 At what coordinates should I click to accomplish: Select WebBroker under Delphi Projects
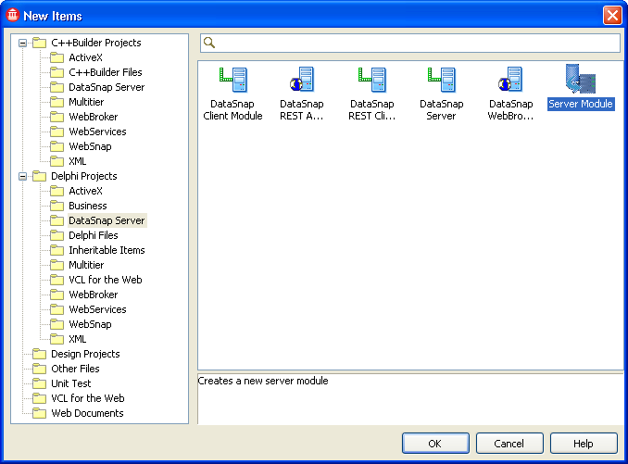(94, 295)
